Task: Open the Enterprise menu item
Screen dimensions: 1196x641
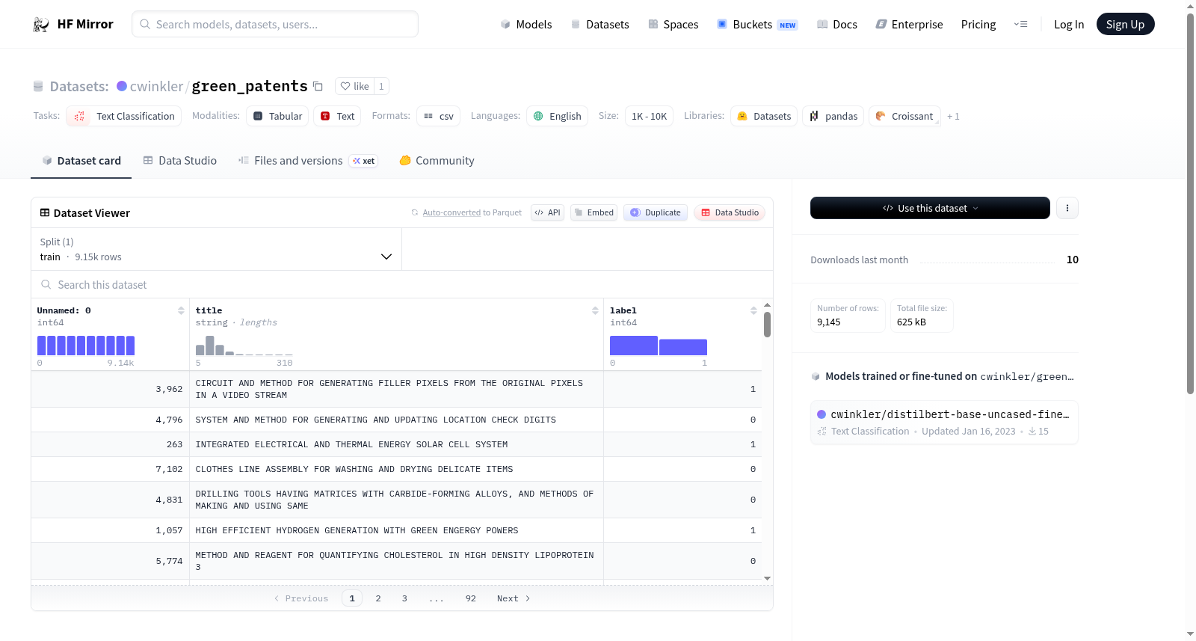Action: click(909, 25)
